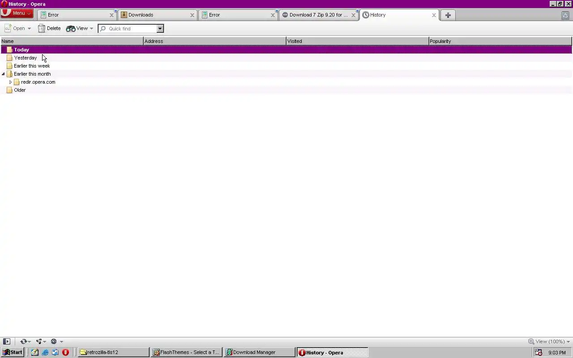This screenshot has height=358, width=573.
Task: Toggle the panels sidebar button in status bar
Action: [x=7, y=341]
